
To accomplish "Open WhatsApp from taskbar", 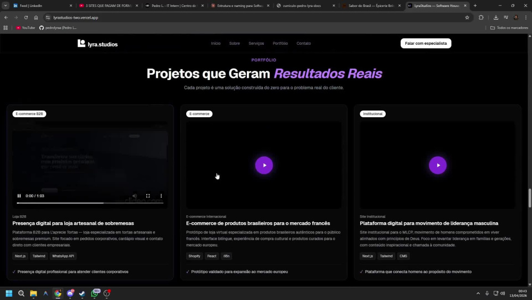I will point(95,293).
